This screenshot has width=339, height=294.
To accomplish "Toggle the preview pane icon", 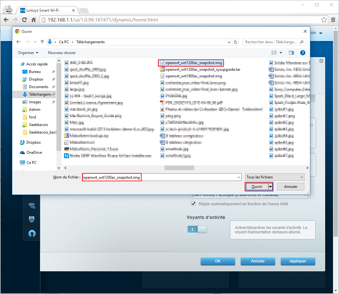I will [291, 53].
